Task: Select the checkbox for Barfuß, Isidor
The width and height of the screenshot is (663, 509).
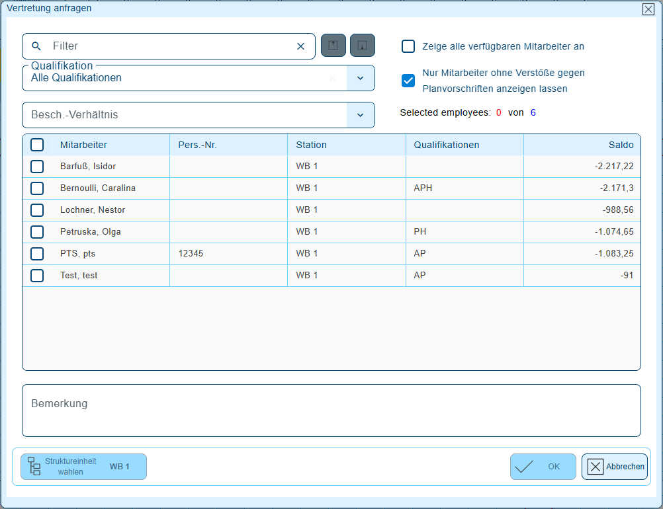Action: pyautogui.click(x=37, y=167)
